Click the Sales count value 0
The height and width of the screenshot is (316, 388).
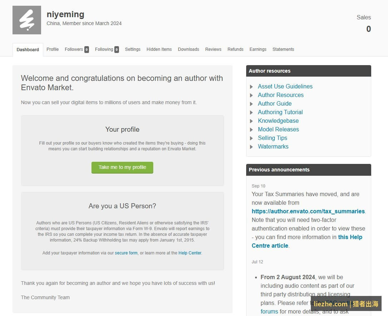coord(368,29)
